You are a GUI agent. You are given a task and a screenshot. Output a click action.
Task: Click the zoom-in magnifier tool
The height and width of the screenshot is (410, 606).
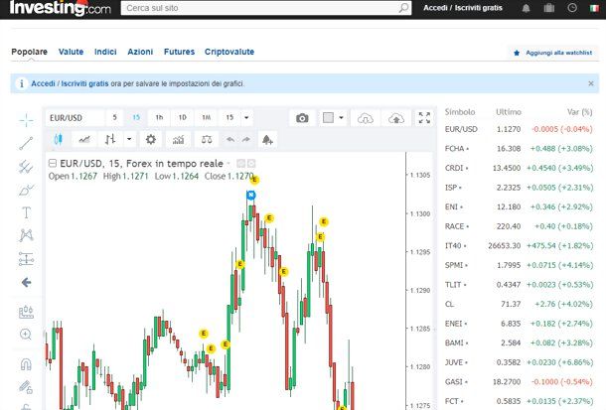(26, 334)
